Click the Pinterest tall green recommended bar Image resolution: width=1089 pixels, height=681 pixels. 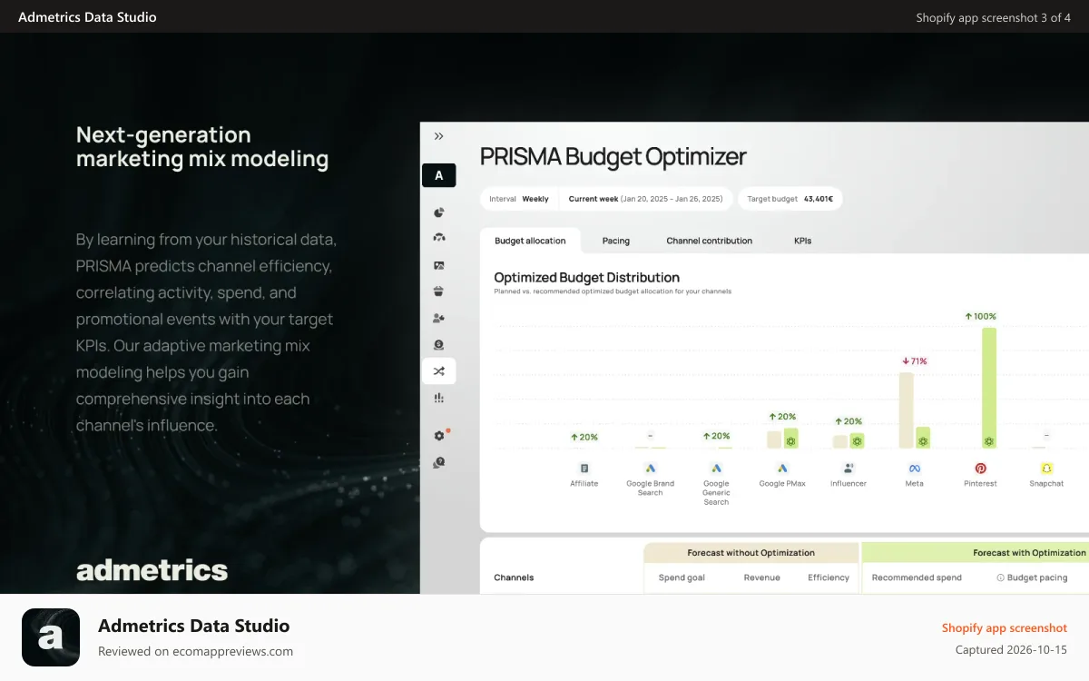pos(989,388)
